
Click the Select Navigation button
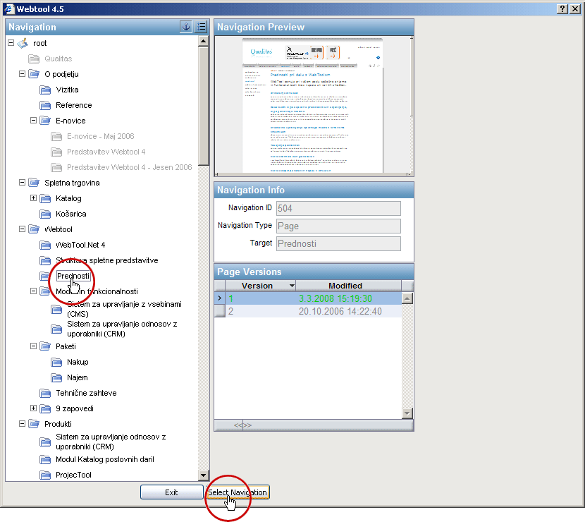(238, 492)
